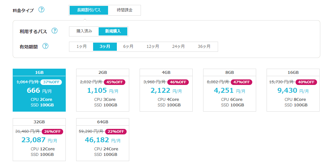Choose the 6ヶ月 validity period
This screenshot has width=332, height=165.
tap(128, 47)
